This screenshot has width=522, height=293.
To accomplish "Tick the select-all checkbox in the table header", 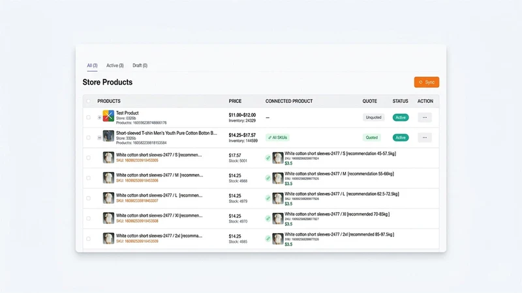I will [x=88, y=101].
